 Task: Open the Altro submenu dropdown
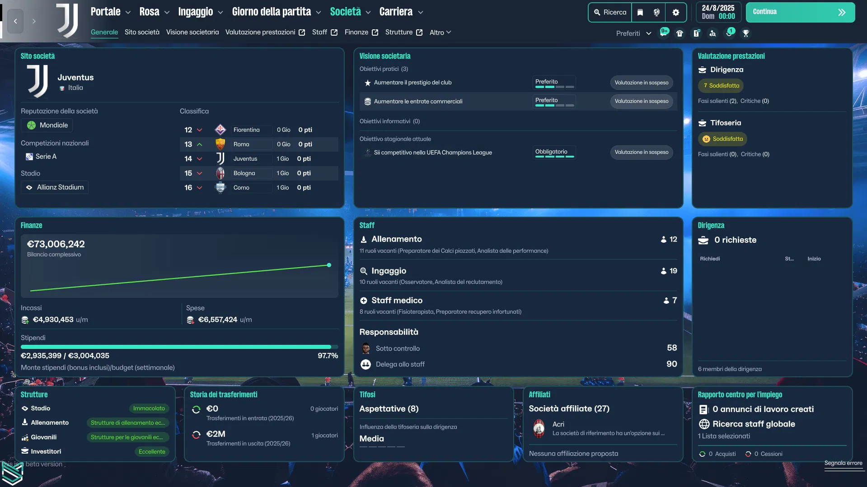point(440,32)
